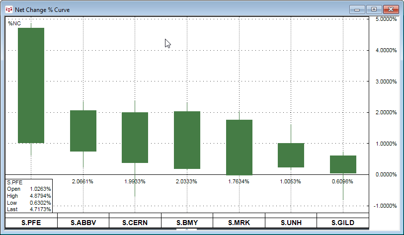Screen dimensions: 404x235
Task: Select the S.CERN symbol label
Action: click(x=135, y=223)
